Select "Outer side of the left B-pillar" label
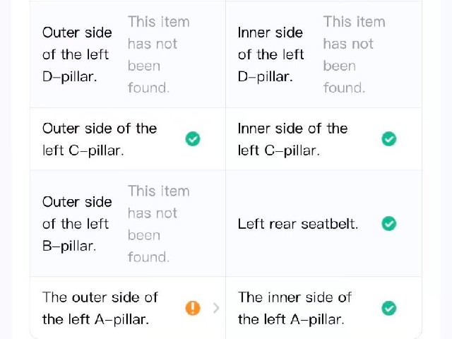This screenshot has width=452, height=339. 77,224
